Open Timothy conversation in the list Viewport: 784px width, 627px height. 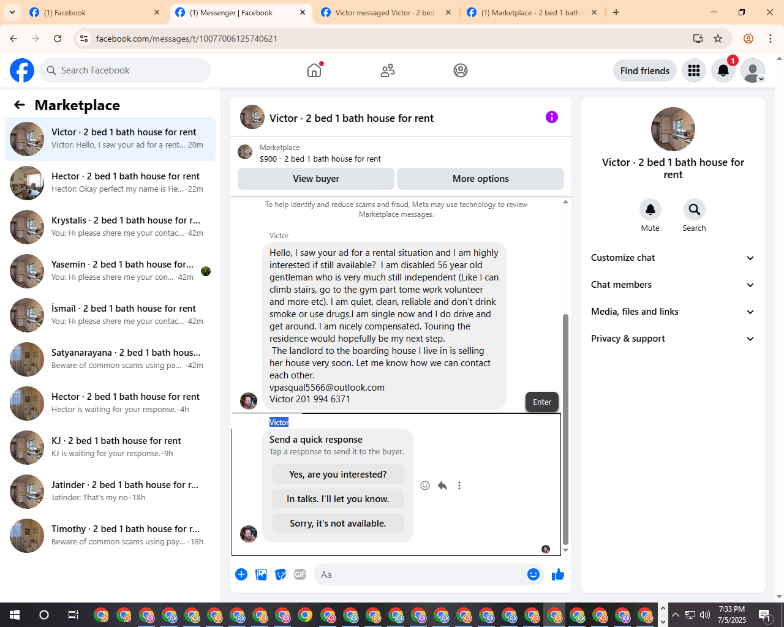pyautogui.click(x=110, y=536)
